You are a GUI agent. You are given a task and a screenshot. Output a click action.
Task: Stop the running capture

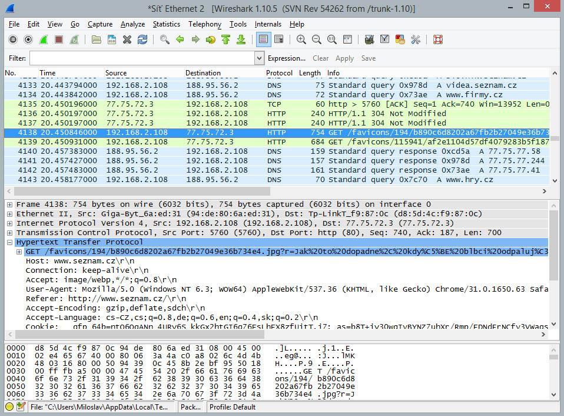click(59, 39)
